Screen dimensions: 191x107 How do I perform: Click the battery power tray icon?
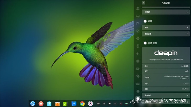126,104
